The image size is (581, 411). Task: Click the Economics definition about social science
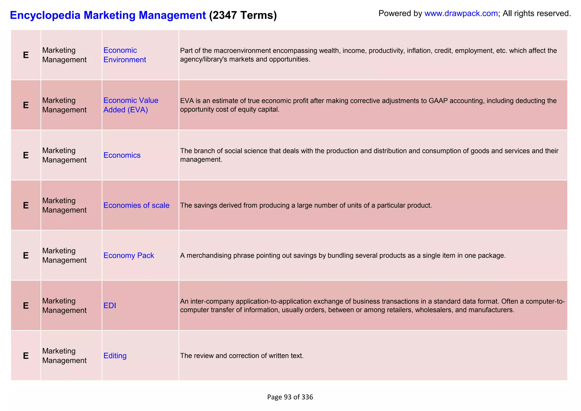click(369, 155)
